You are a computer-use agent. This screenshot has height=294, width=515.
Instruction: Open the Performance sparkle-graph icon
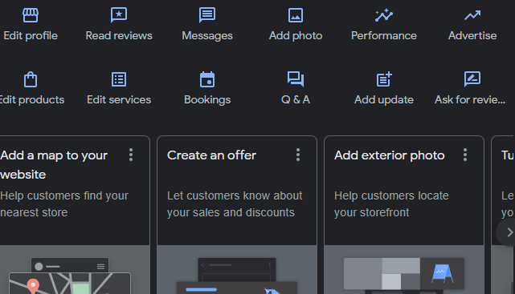tap(383, 15)
